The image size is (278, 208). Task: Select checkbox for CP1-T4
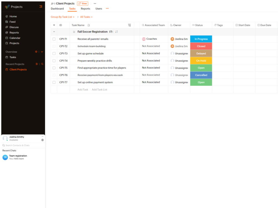(x=54, y=61)
